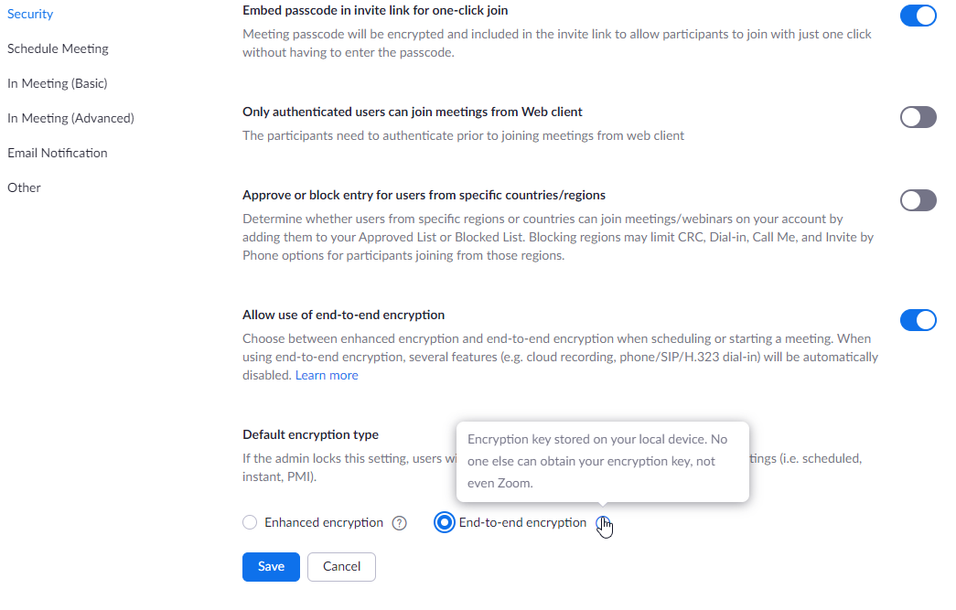Open the Security settings section
The width and height of the screenshot is (956, 610).
coord(30,14)
